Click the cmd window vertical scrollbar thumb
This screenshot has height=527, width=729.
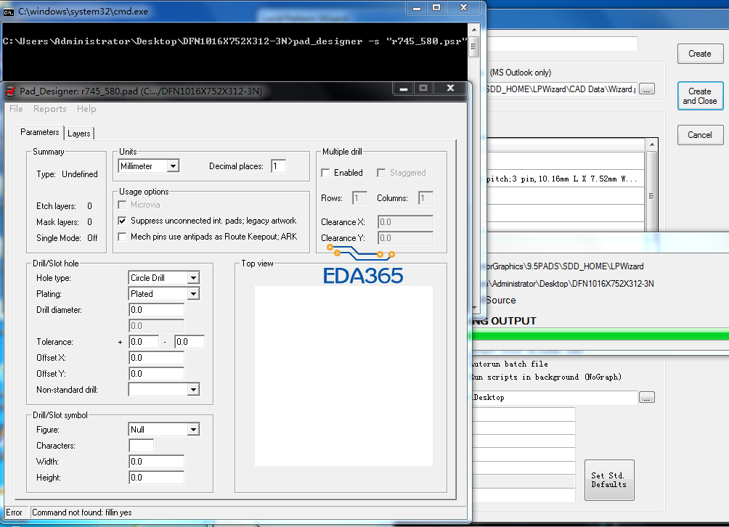coord(473,46)
